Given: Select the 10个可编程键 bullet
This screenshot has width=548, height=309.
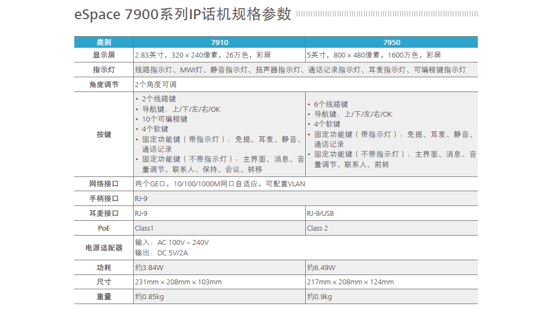Looking at the screenshot, I should coord(164,119).
